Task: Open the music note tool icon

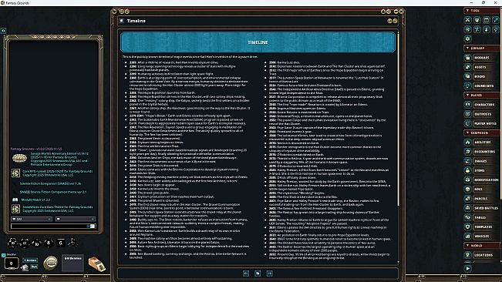Action: click(496, 29)
